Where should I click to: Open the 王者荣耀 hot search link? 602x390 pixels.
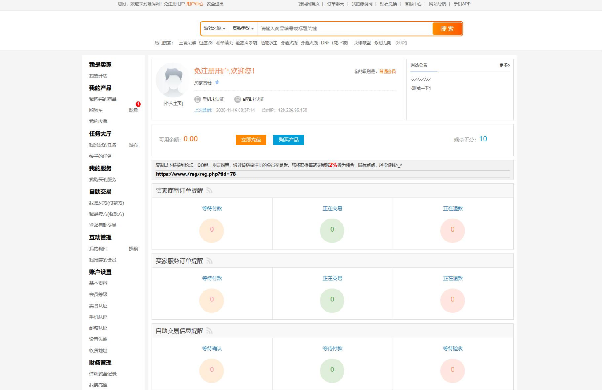point(187,43)
